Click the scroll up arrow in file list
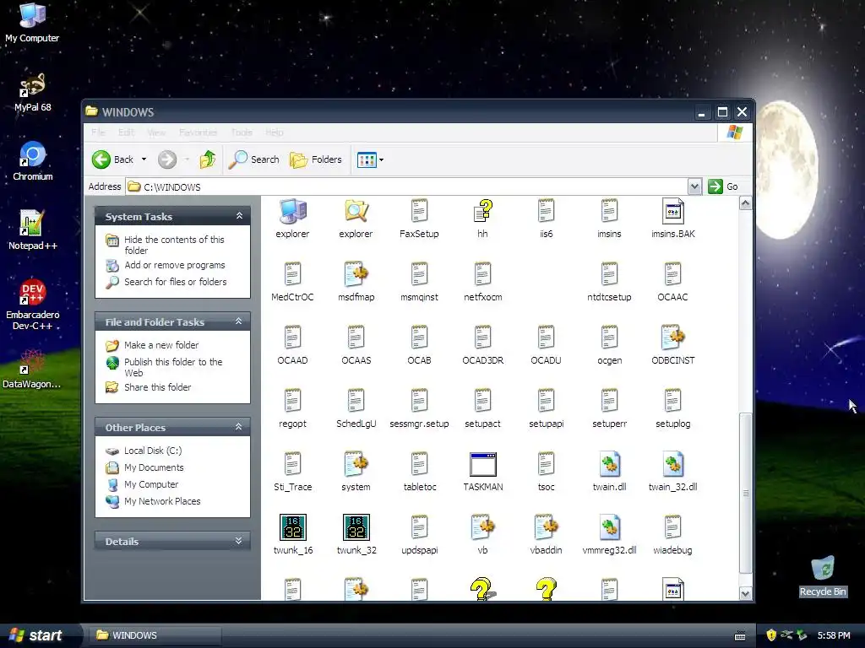The height and width of the screenshot is (648, 865). [x=745, y=203]
